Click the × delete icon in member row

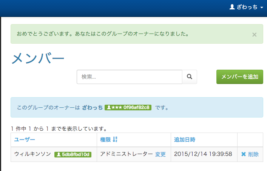[243, 154]
